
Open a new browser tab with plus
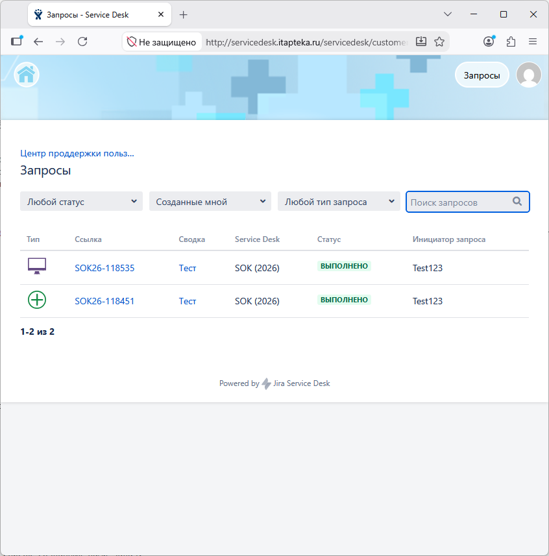[184, 14]
